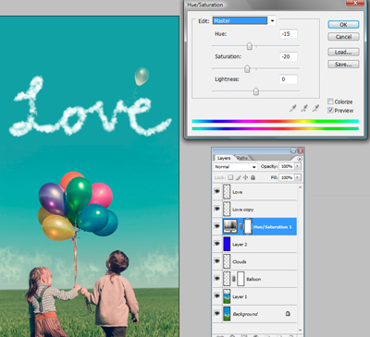The image size is (370, 337).
Task: Click the Lightness value field
Action: point(289,79)
